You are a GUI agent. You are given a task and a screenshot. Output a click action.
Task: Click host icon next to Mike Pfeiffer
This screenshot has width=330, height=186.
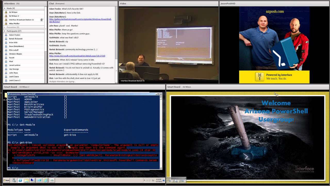[x=6, y=24]
